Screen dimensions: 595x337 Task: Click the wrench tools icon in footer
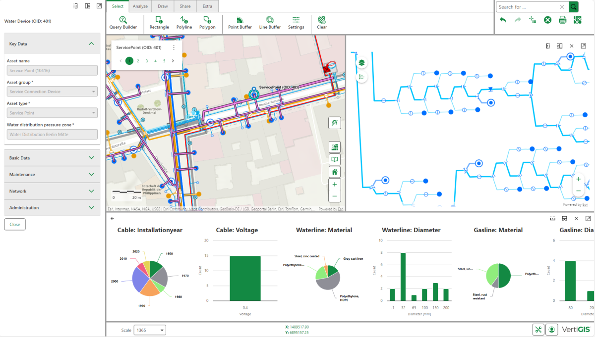tap(538, 330)
